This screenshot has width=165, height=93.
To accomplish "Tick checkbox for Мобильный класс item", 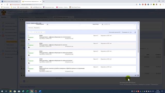I will 28,67.
